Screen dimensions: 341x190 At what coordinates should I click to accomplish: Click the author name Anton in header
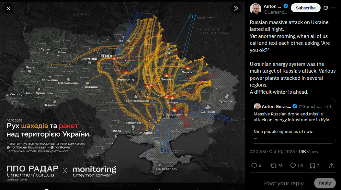[272, 6]
